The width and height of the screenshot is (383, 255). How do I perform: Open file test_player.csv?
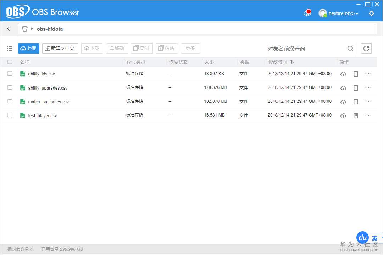43,116
